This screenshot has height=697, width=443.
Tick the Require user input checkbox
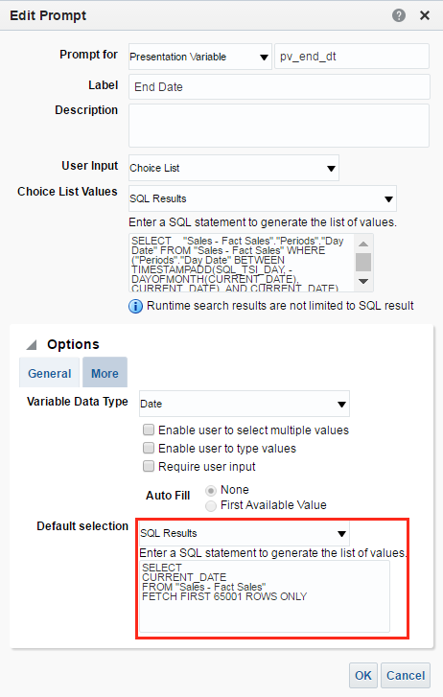pyautogui.click(x=148, y=466)
